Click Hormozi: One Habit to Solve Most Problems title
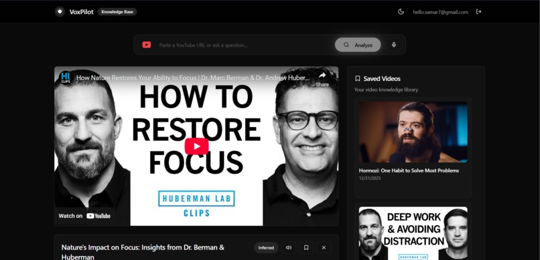This screenshot has width=540, height=260. tap(409, 170)
